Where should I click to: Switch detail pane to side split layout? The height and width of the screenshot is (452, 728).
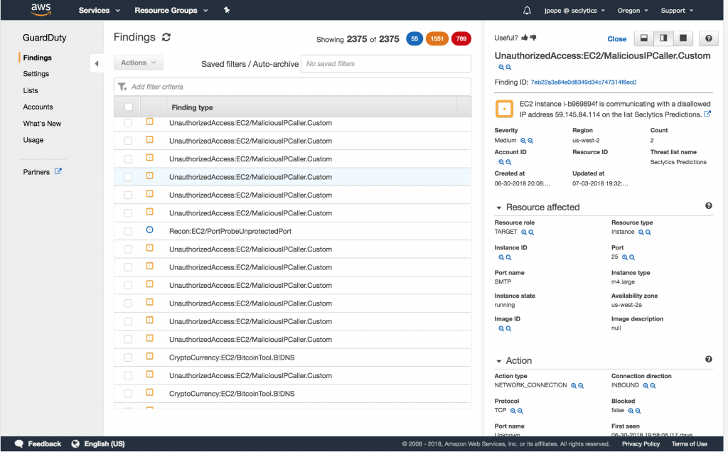tap(663, 38)
